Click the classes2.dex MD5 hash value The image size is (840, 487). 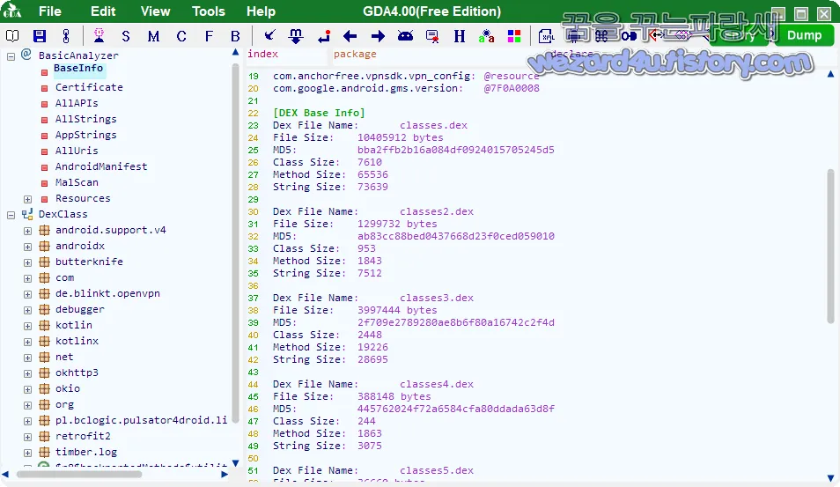(456, 236)
